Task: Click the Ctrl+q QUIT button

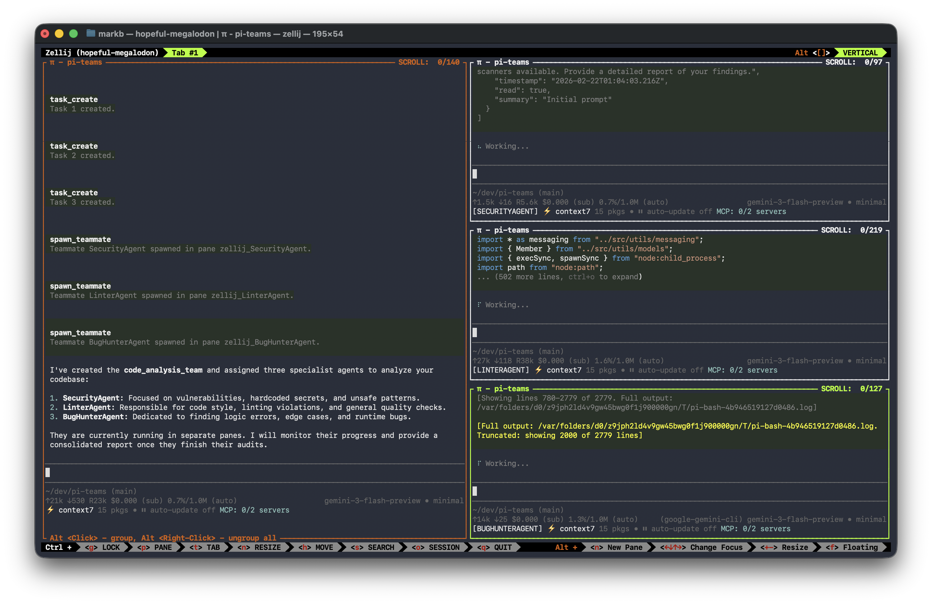Action: click(494, 547)
